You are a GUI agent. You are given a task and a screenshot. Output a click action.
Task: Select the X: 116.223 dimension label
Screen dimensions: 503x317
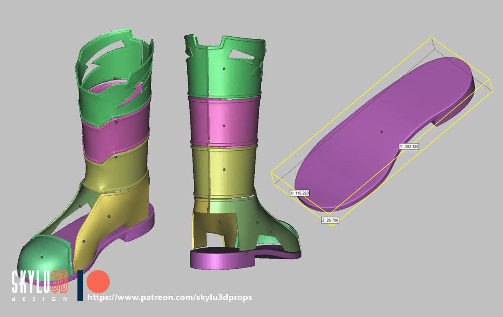pyautogui.click(x=299, y=193)
